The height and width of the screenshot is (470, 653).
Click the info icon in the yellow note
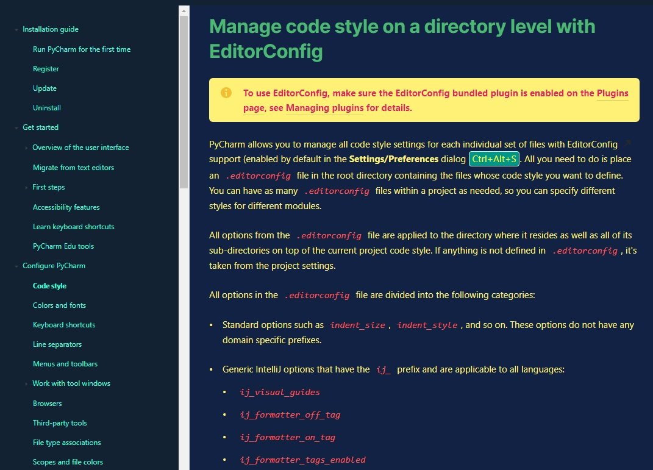point(226,93)
